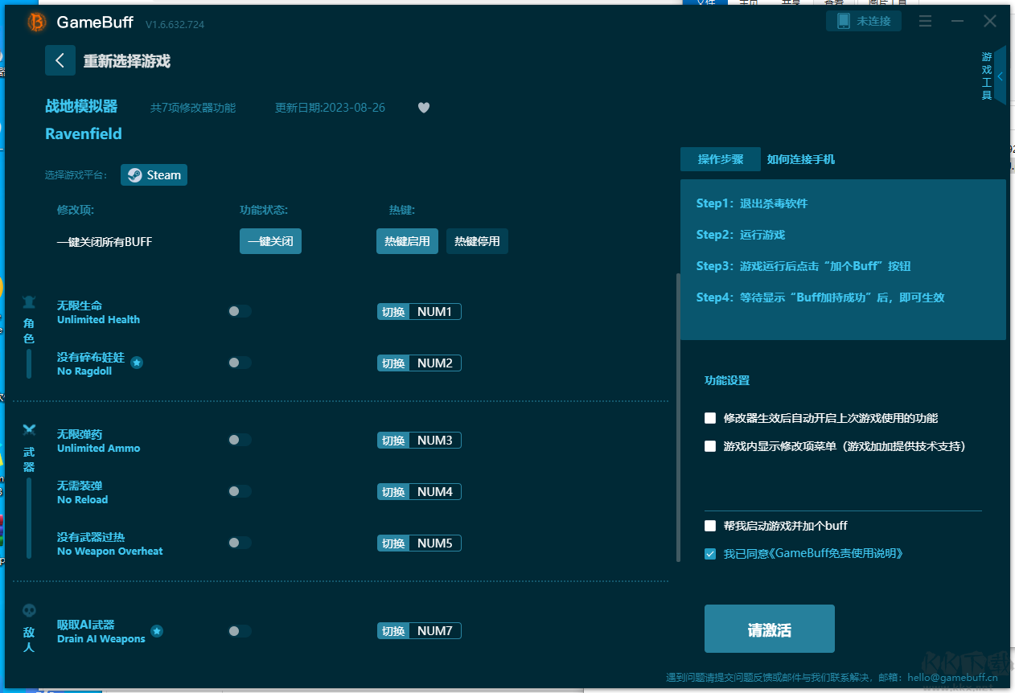
Task: Click the Steam platform button
Action: tap(154, 175)
